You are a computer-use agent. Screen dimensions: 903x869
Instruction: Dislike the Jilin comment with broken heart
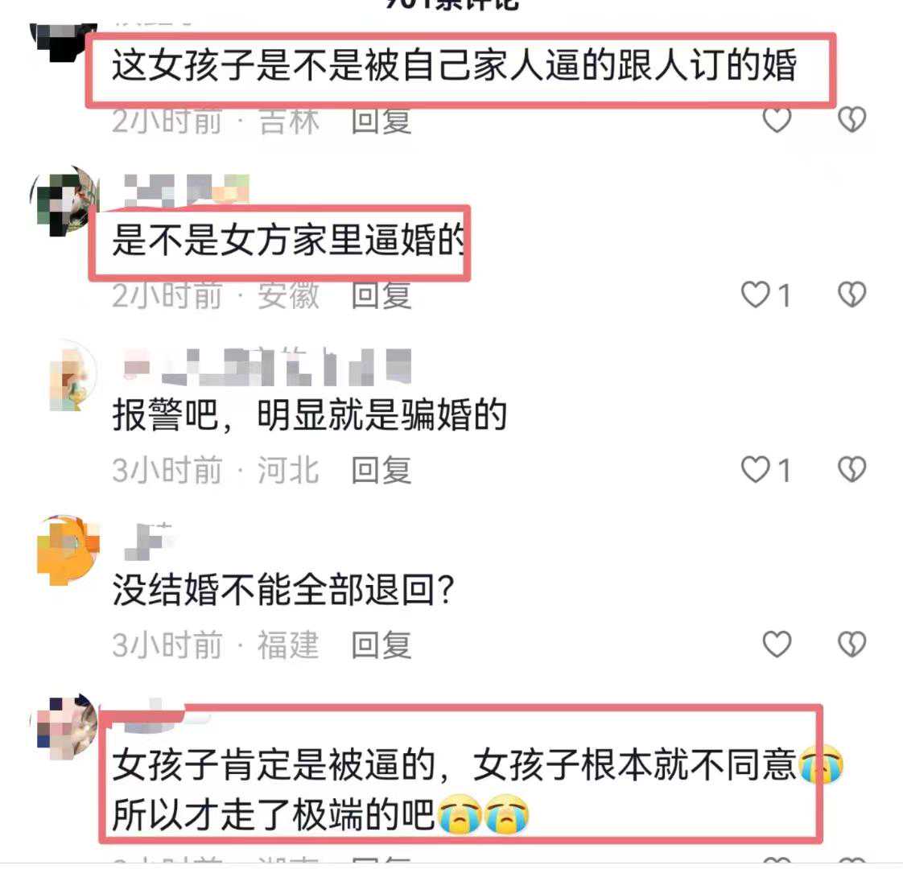click(x=851, y=119)
